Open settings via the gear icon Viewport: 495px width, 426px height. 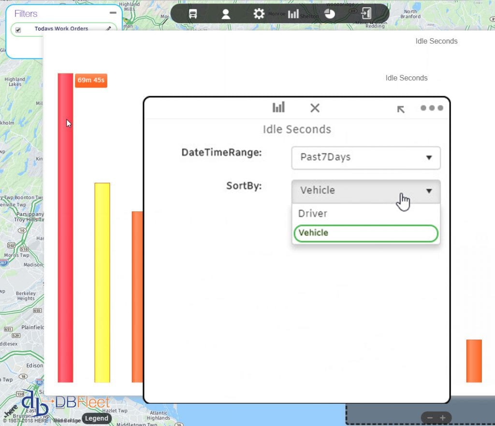259,14
